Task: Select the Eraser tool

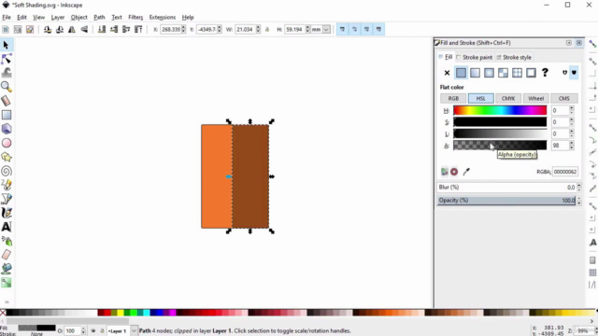Action: 7,255
